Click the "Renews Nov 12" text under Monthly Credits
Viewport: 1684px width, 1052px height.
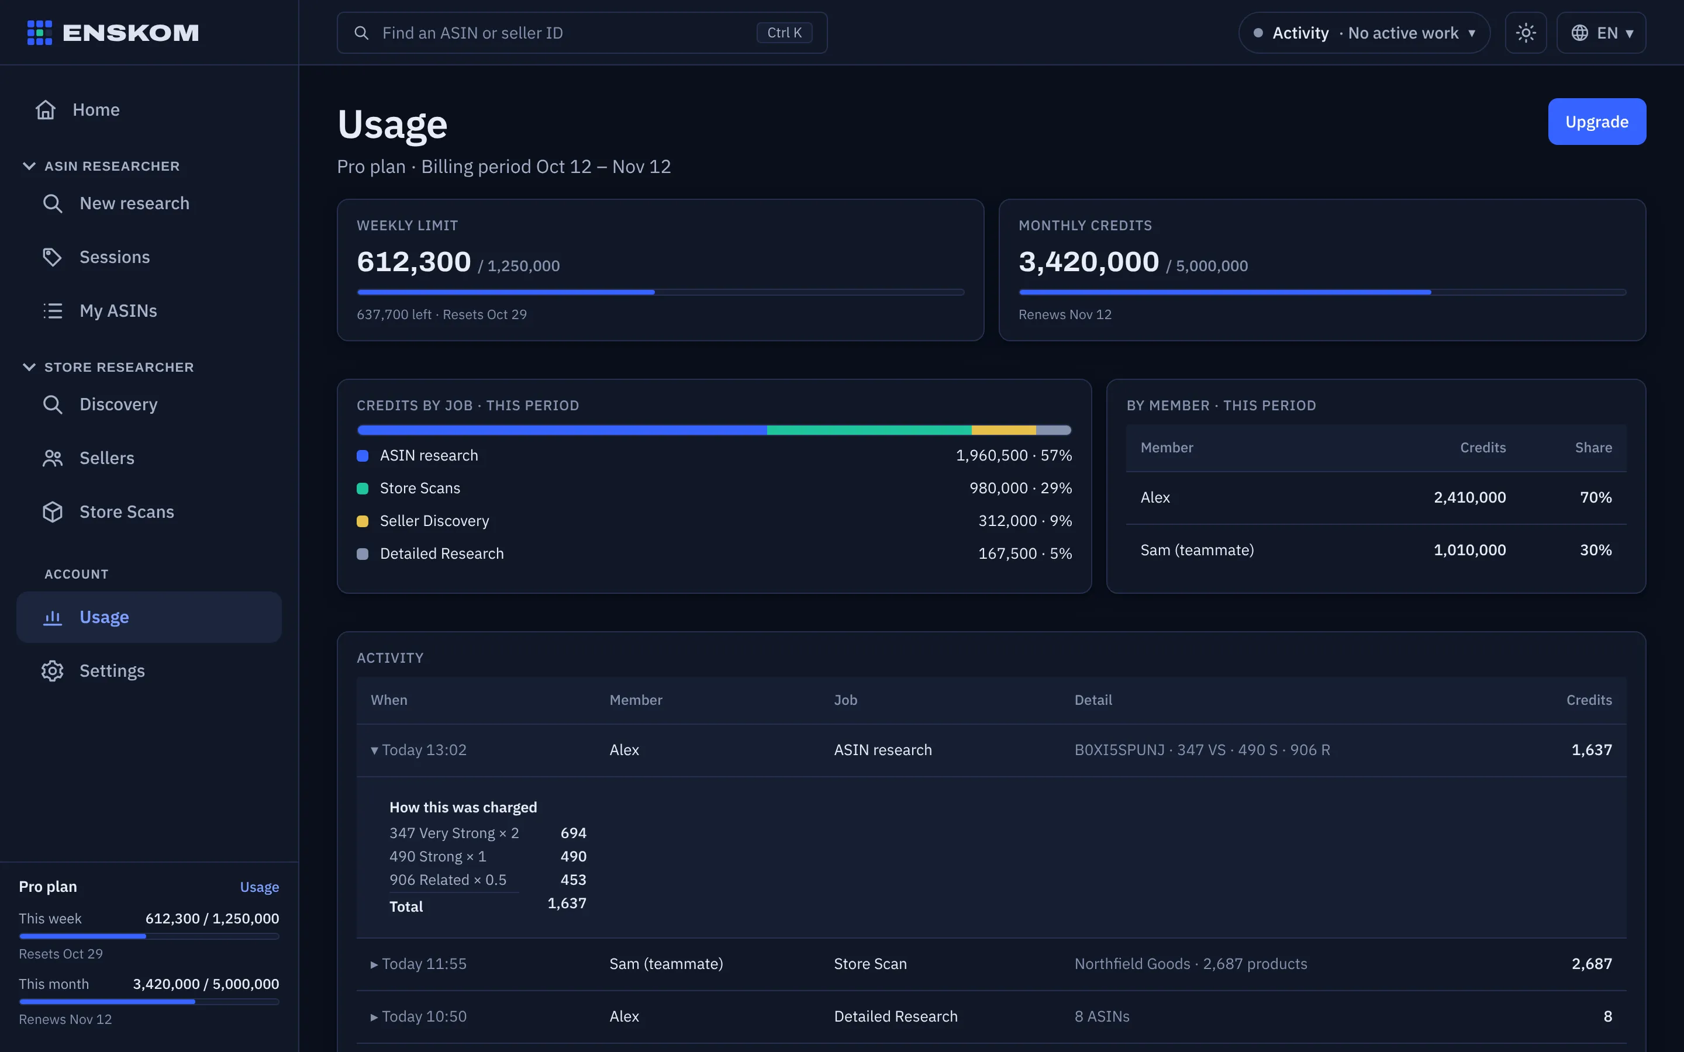[1065, 314]
